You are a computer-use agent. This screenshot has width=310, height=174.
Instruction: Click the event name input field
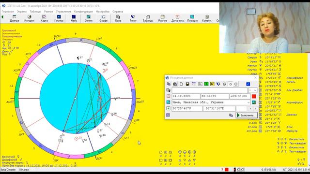(x=210, y=90)
